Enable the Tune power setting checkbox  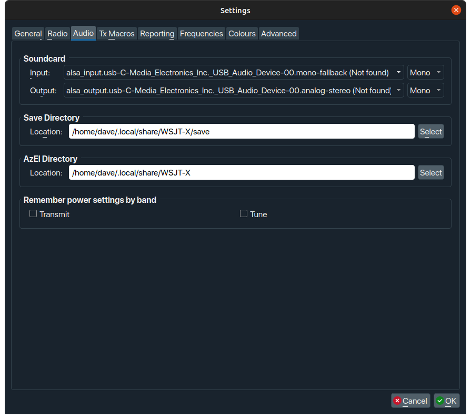(244, 213)
